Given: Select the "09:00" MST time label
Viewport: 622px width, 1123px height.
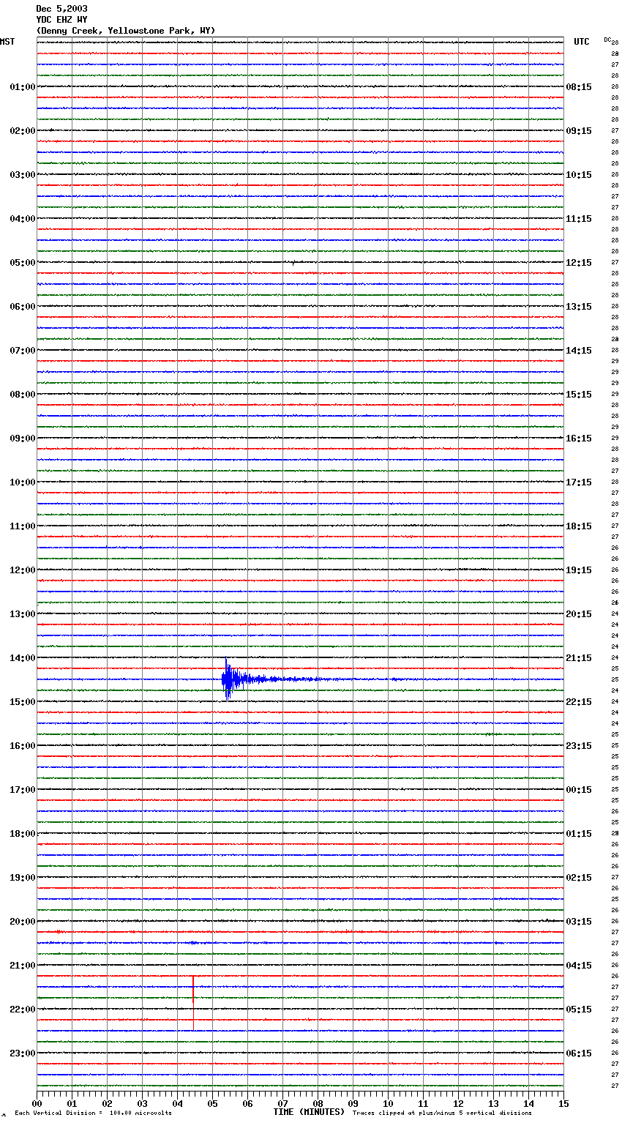Looking at the screenshot, I should pos(23,439).
